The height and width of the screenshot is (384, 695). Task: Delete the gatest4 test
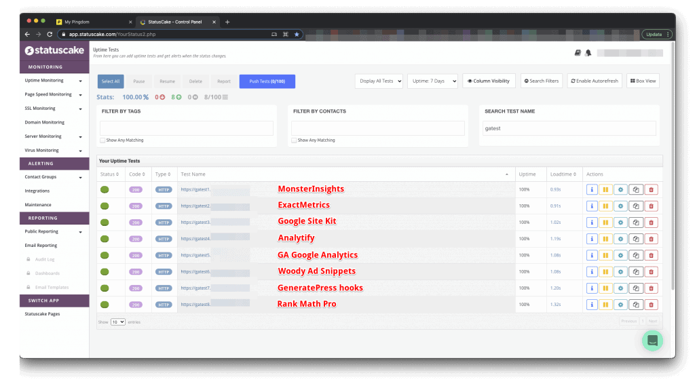(x=651, y=239)
